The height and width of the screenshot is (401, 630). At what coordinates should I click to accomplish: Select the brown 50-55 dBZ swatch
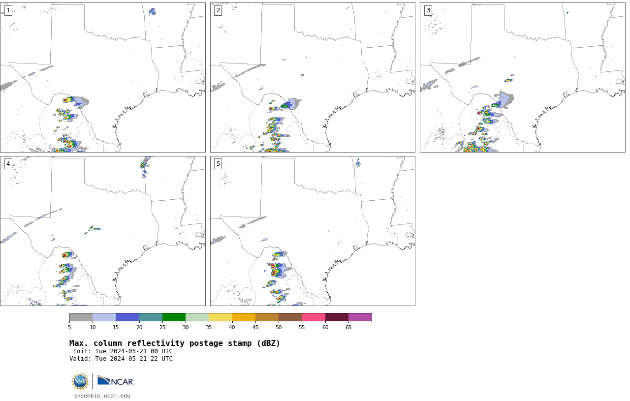click(x=290, y=317)
